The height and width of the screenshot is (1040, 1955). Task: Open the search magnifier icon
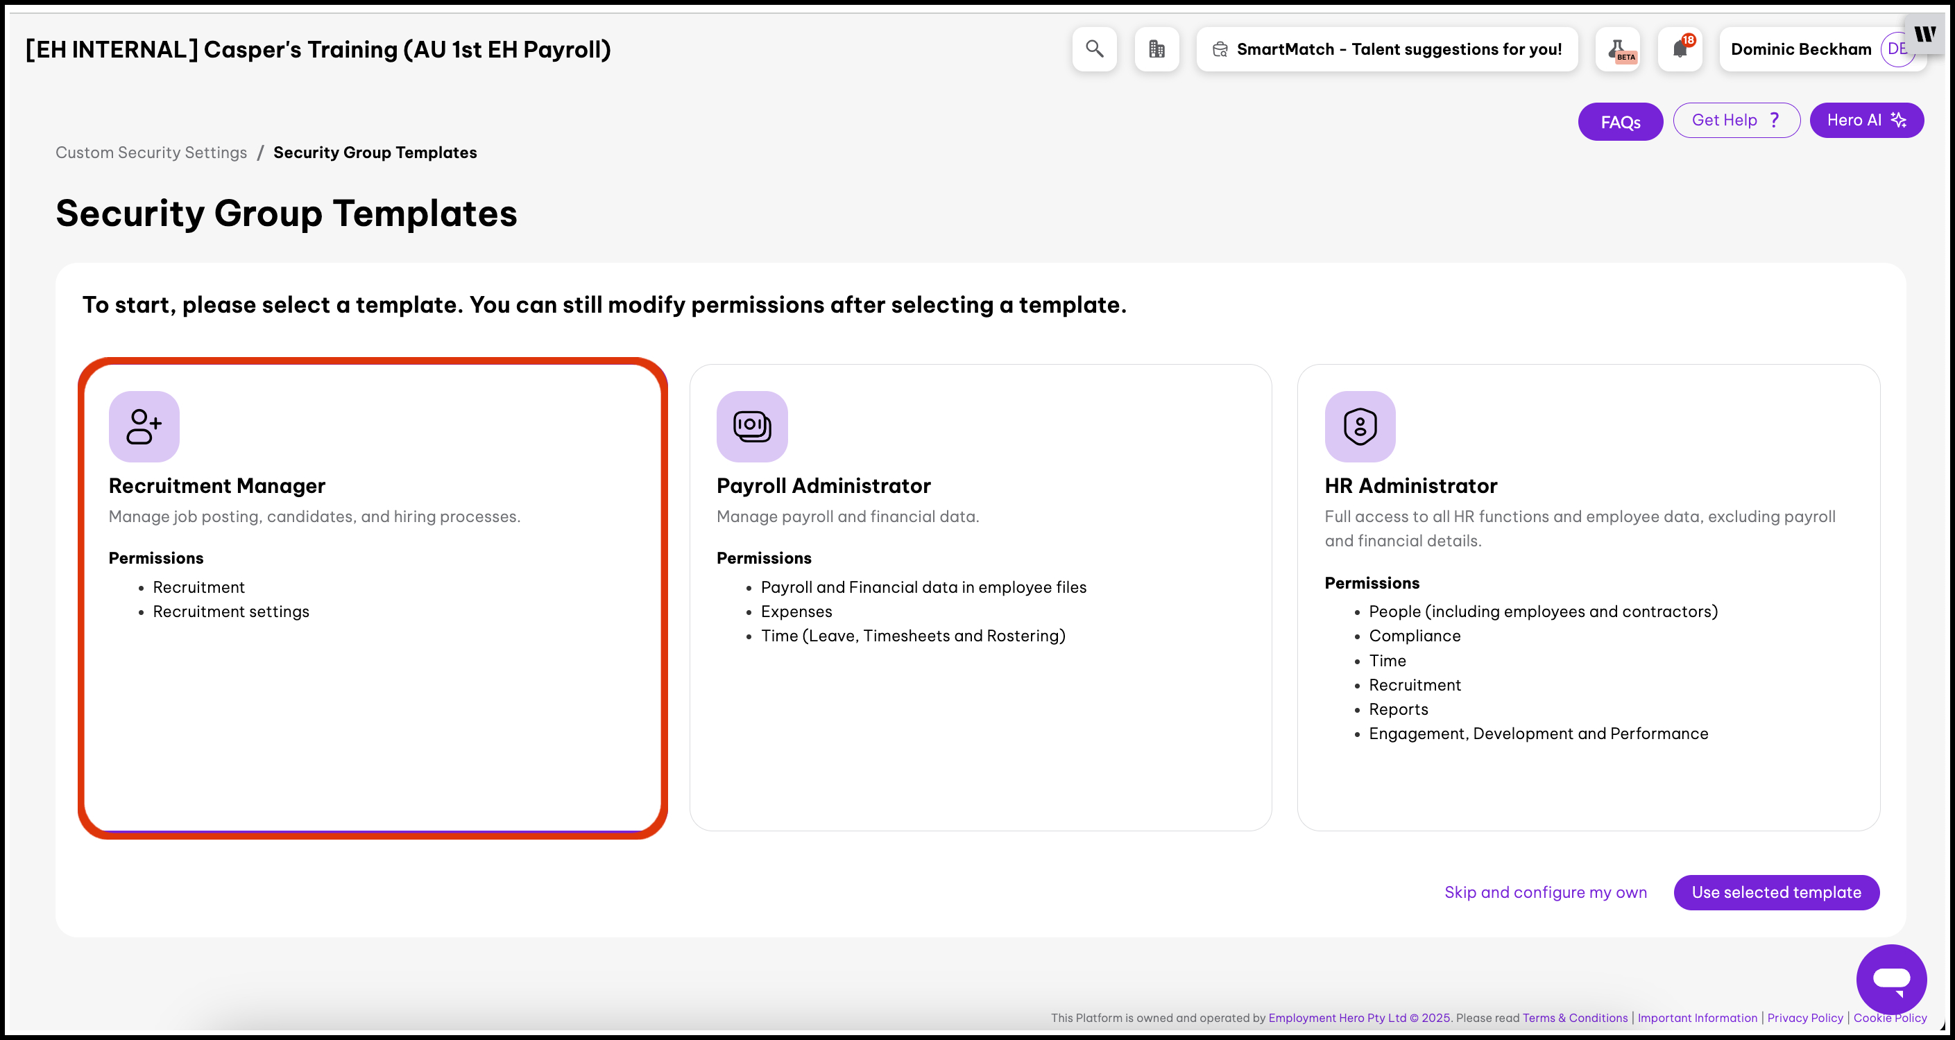click(x=1093, y=49)
